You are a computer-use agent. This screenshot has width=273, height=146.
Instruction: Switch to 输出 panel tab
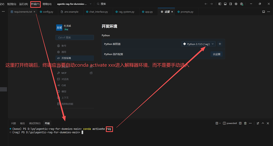coord(22,123)
